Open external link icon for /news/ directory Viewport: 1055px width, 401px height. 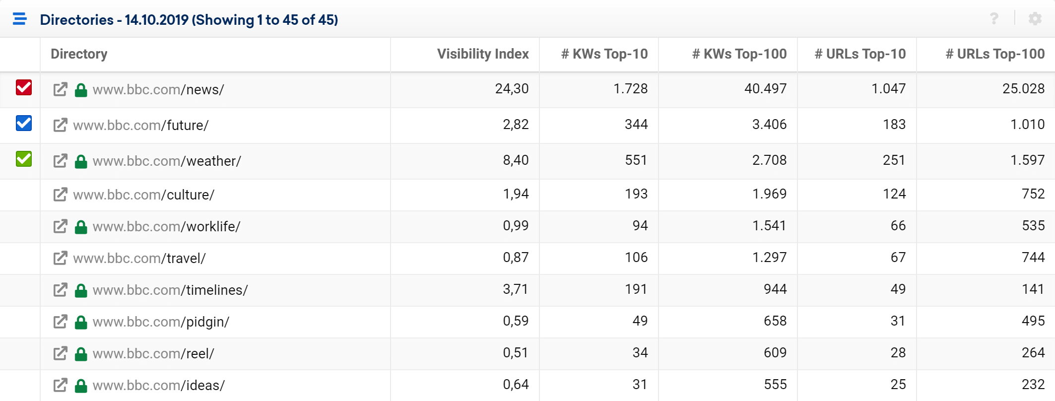point(60,89)
